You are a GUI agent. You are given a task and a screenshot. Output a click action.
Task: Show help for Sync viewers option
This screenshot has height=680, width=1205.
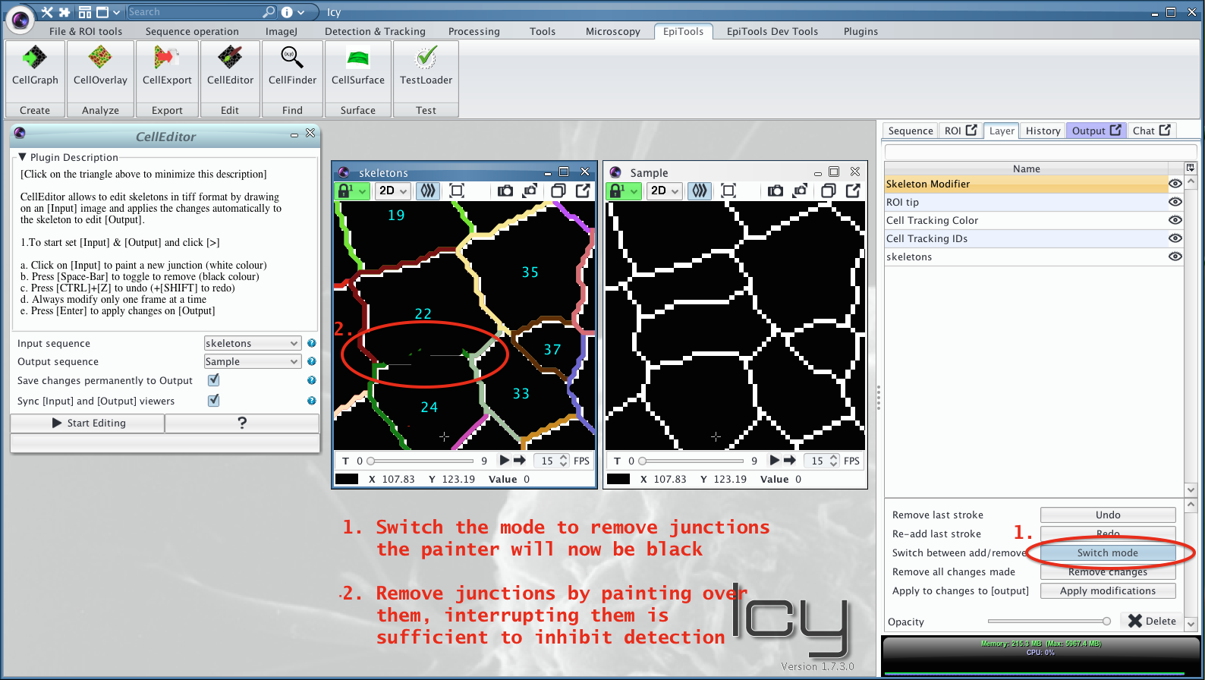(x=311, y=401)
